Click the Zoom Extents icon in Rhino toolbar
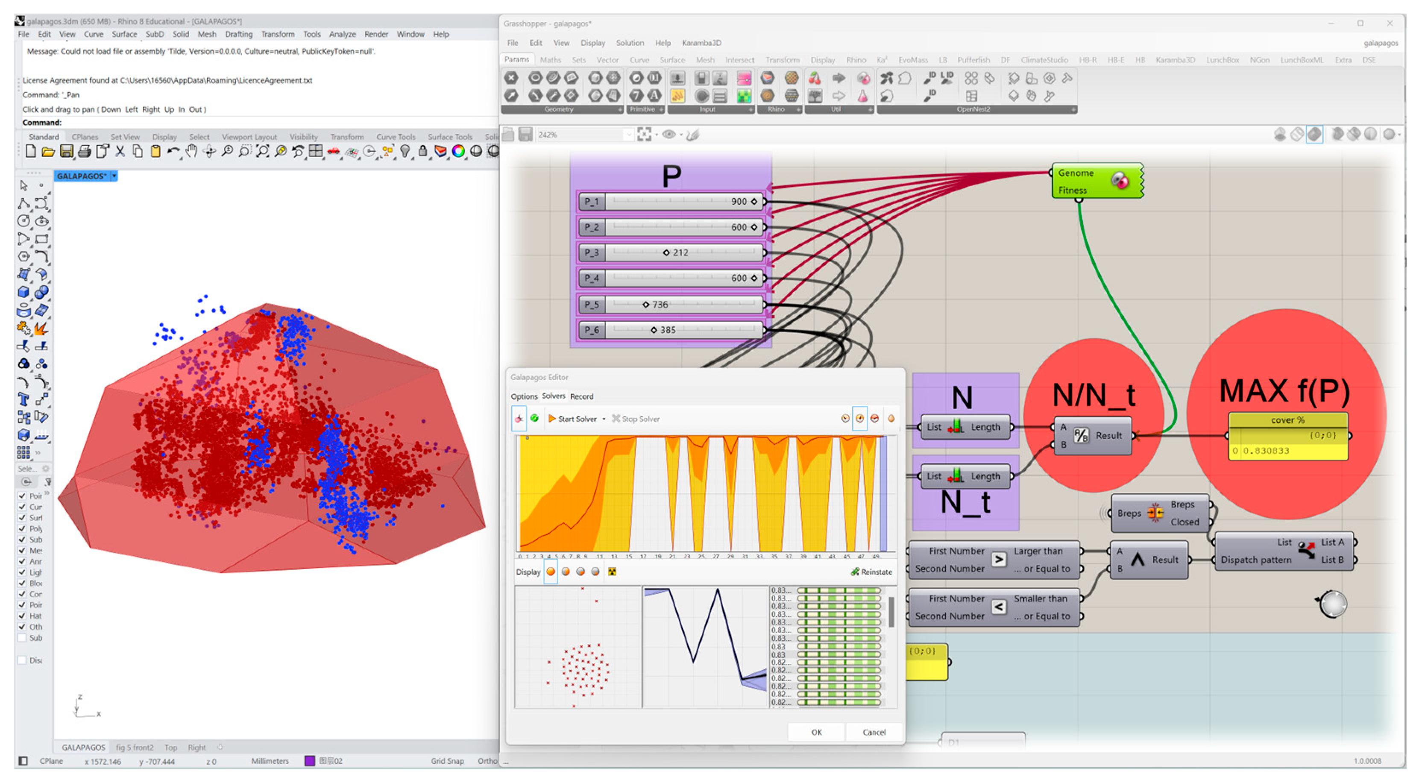Image resolution: width=1419 pixels, height=783 pixels. click(x=263, y=151)
